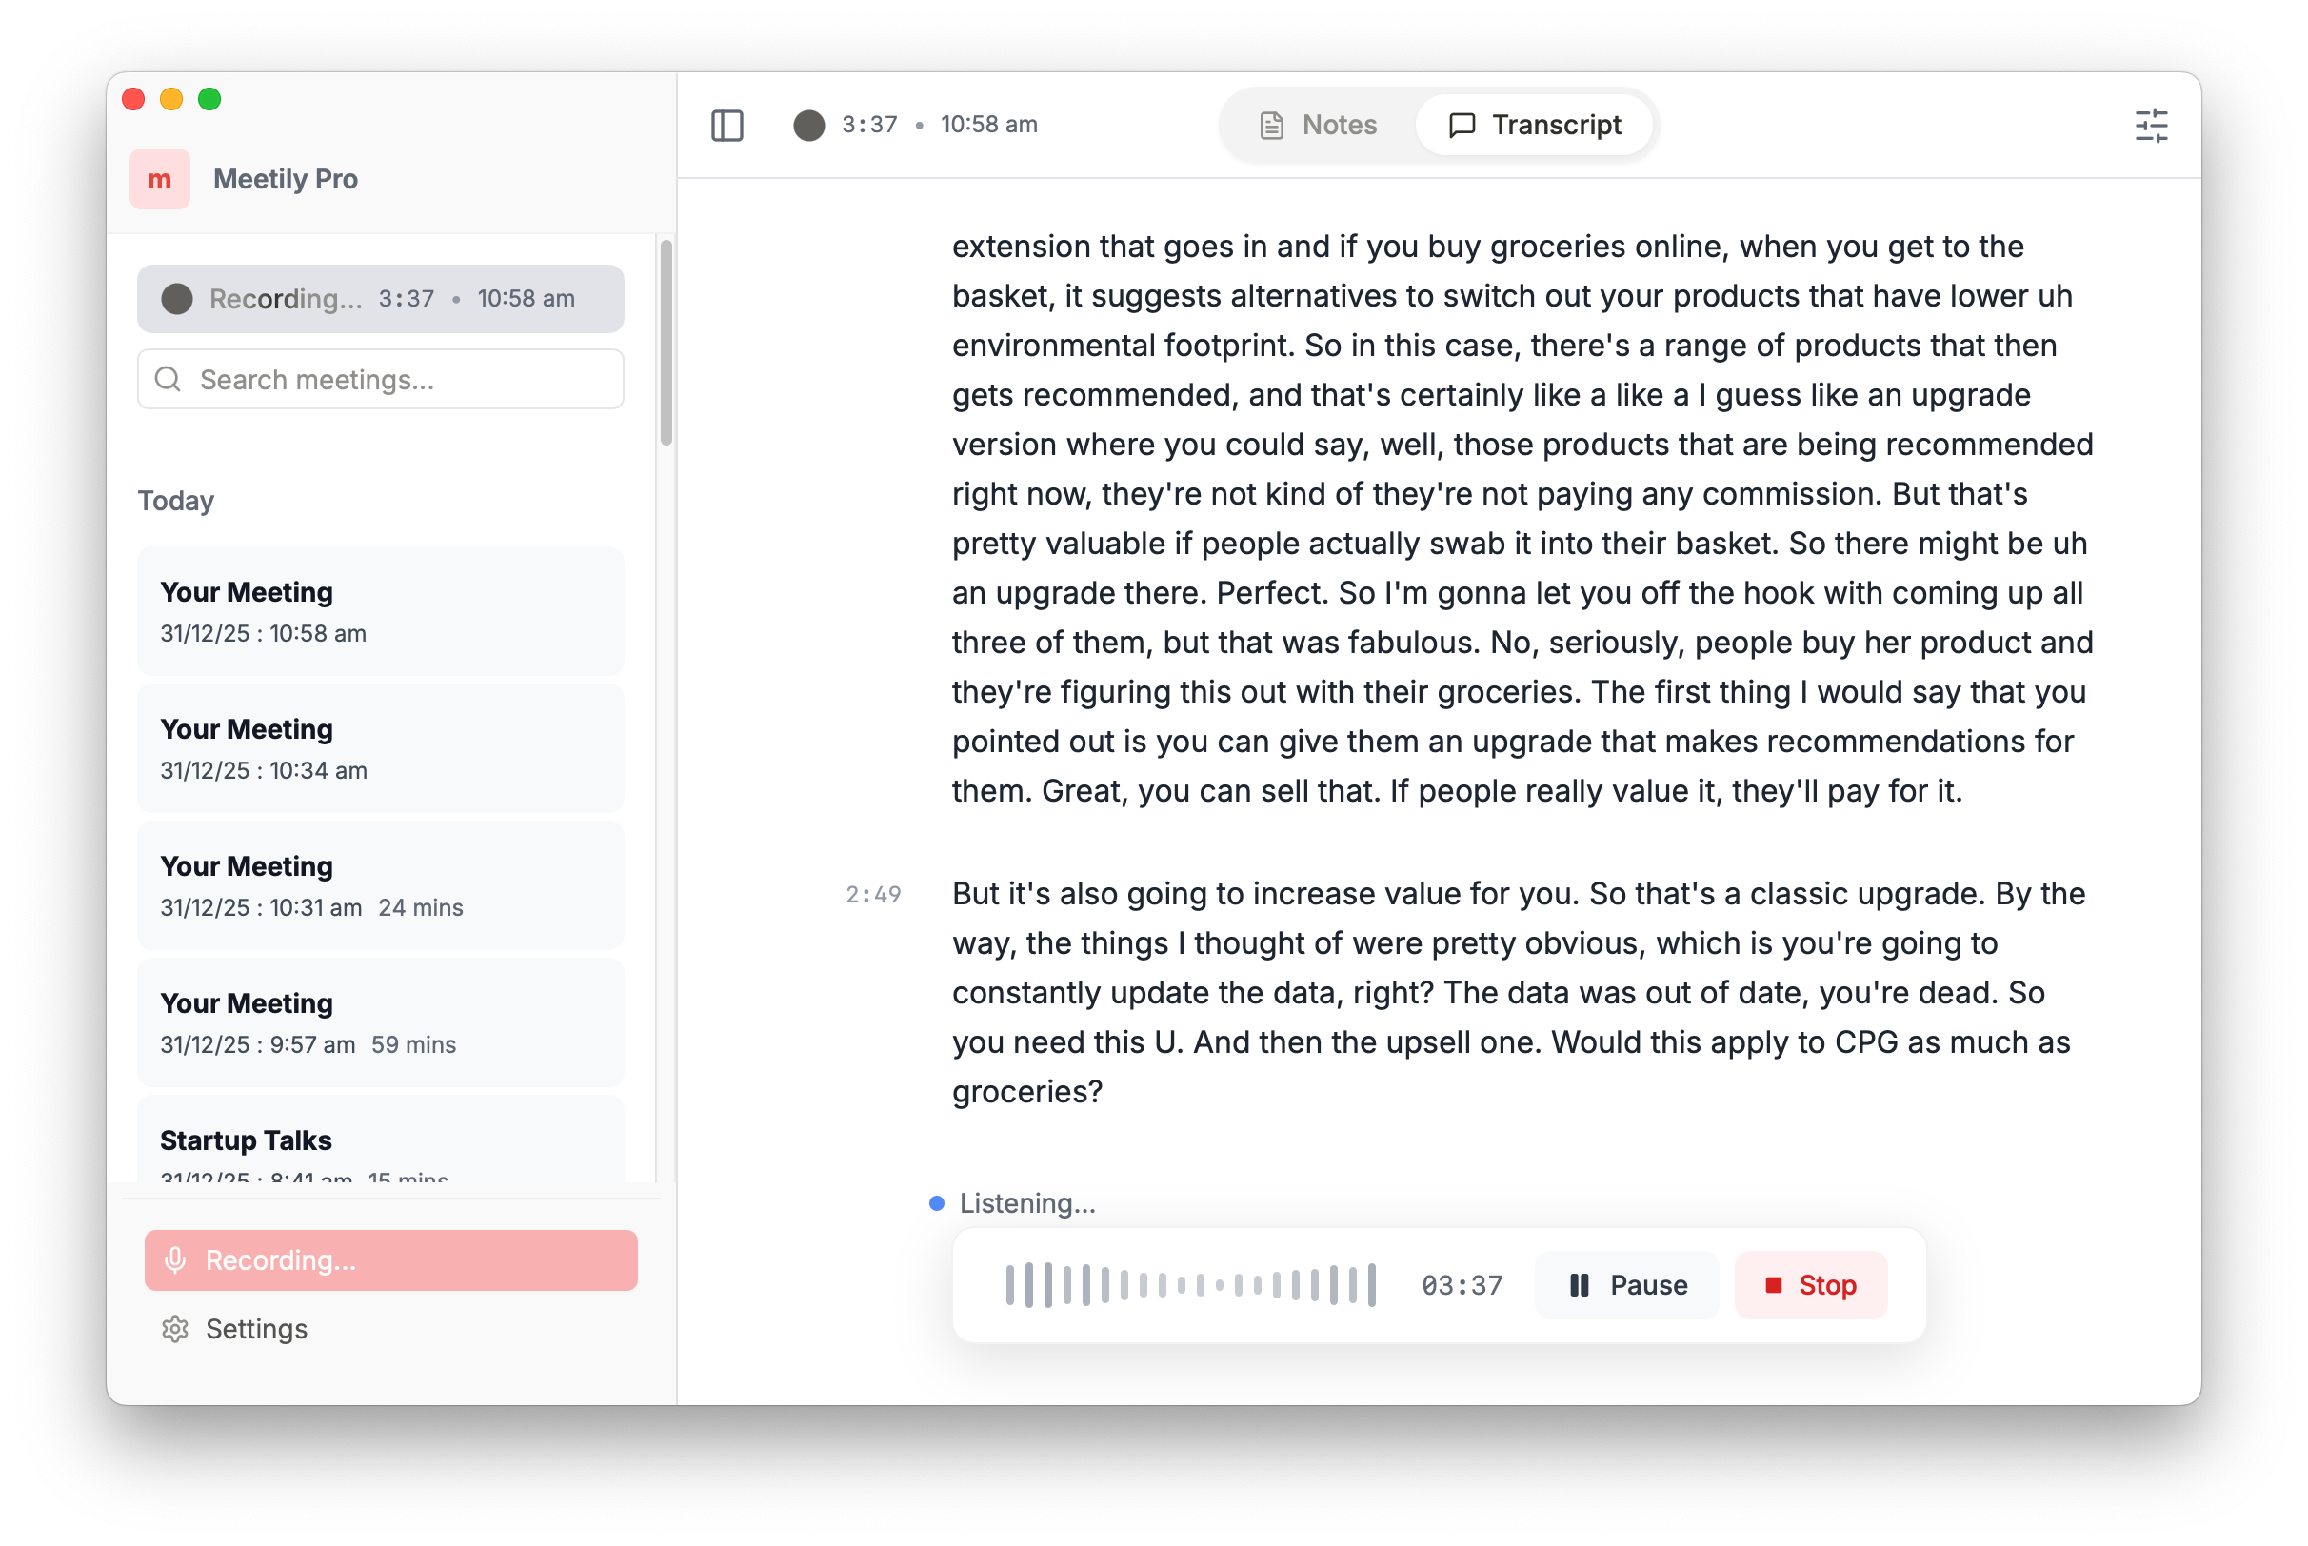Select the active Recording item in sidebar
Viewport: 2308px width, 1546px height.
(381, 299)
